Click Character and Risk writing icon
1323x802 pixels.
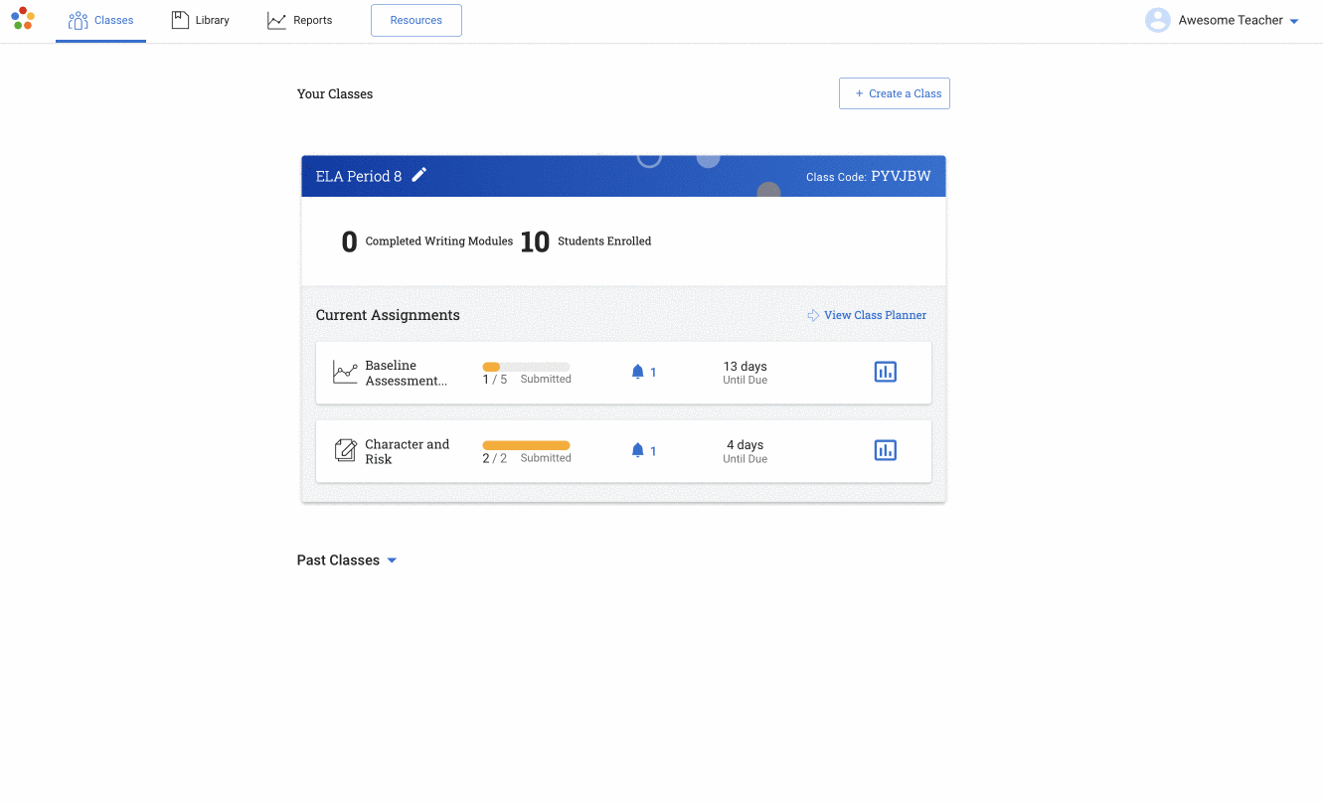pos(345,450)
